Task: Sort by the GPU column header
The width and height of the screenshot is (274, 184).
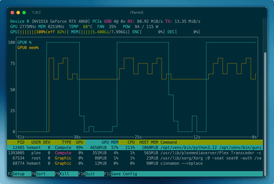Action: (x=80, y=142)
